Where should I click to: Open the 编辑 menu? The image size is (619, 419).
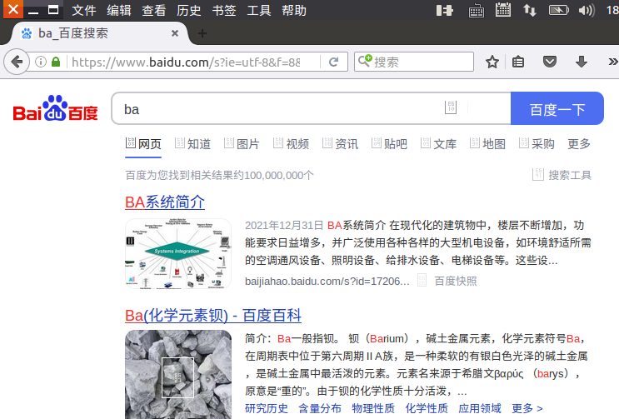[x=119, y=10]
